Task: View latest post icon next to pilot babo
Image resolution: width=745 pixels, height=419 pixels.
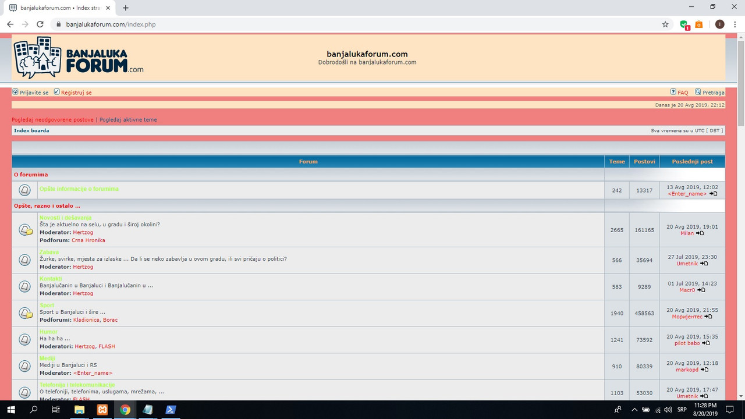Action: [x=706, y=343]
